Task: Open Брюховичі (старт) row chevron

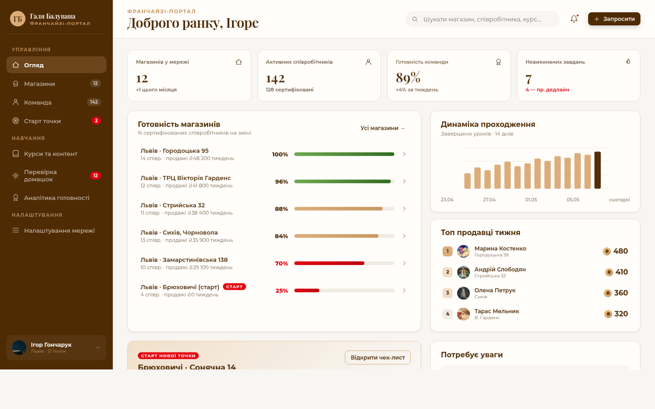Action: point(404,290)
